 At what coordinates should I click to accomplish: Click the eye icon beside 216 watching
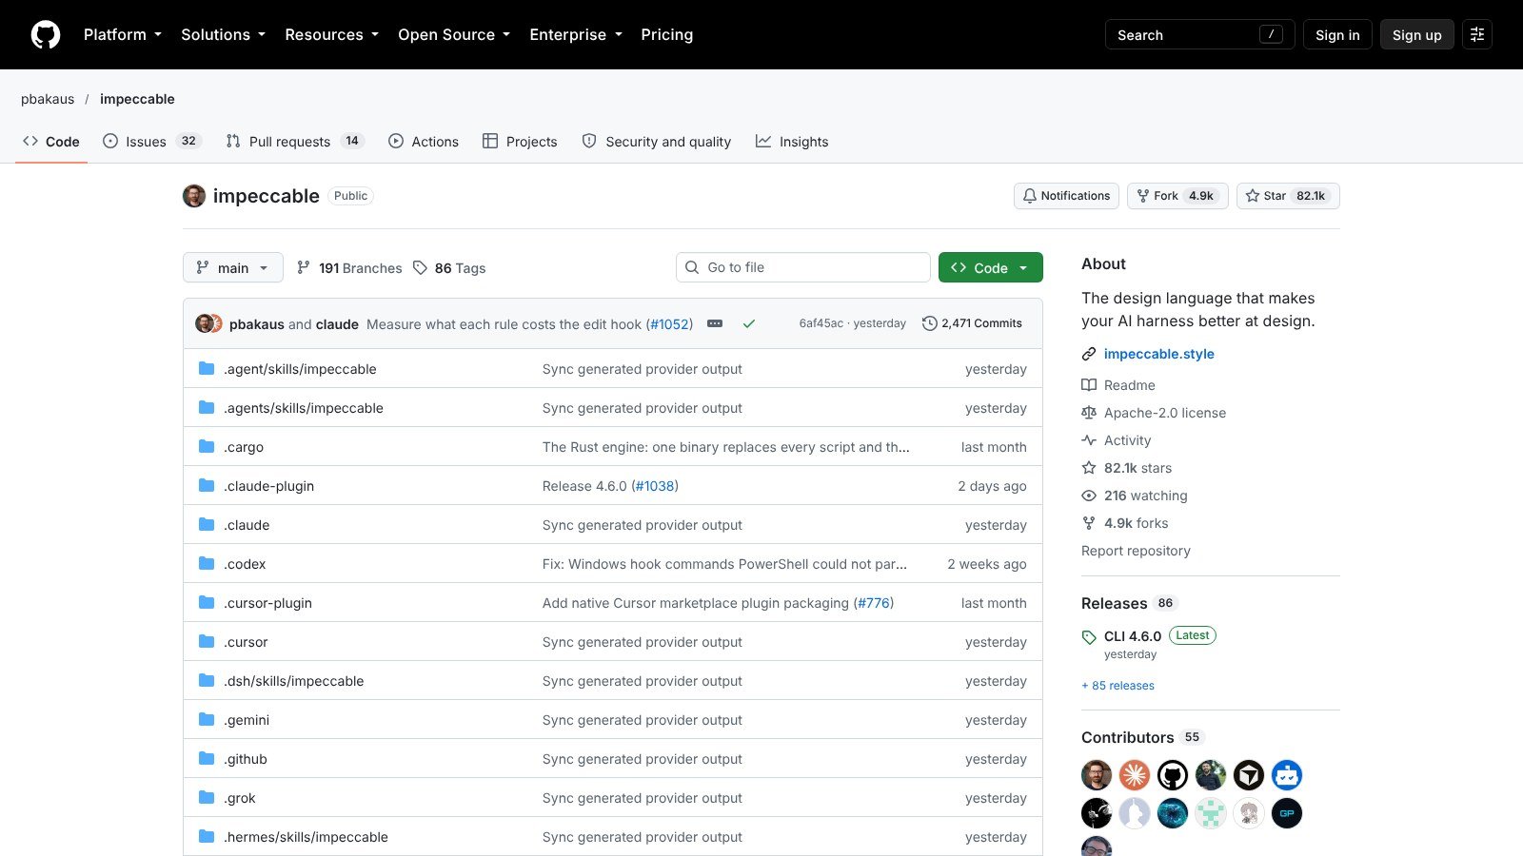pos(1089,496)
